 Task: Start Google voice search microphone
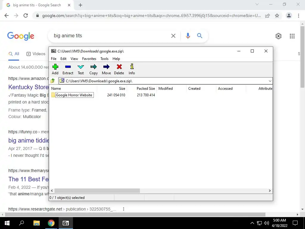point(188,36)
